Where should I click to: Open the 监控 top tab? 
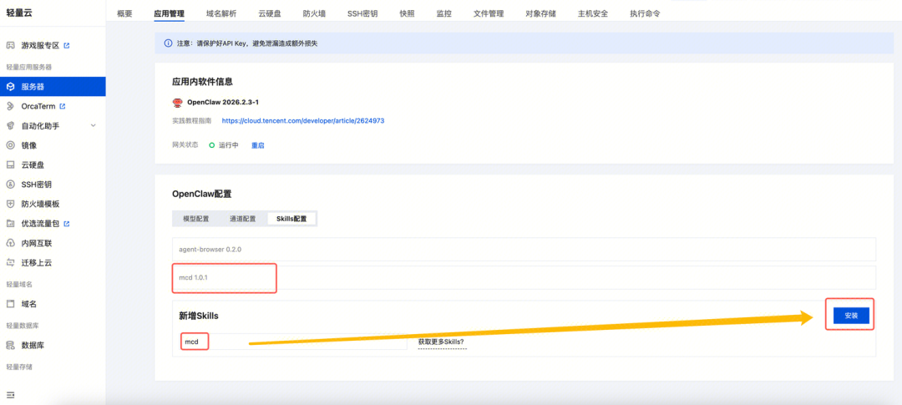(x=444, y=13)
